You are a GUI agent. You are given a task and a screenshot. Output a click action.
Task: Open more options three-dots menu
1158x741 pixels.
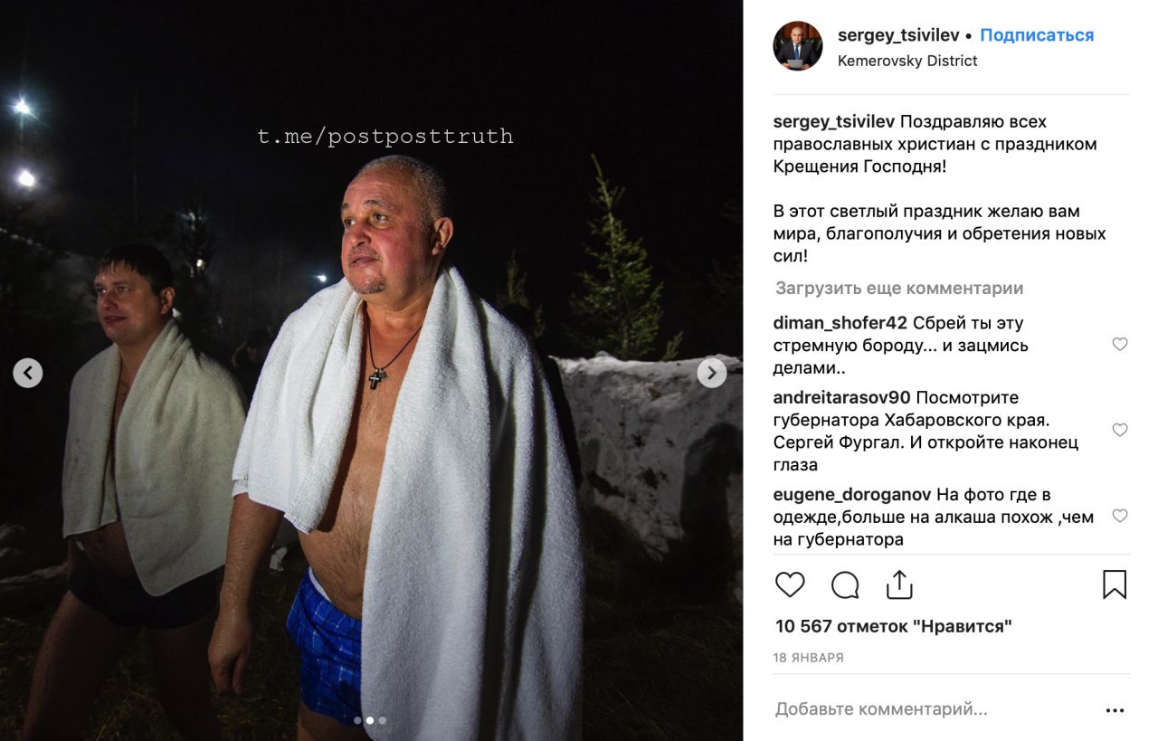1115,711
